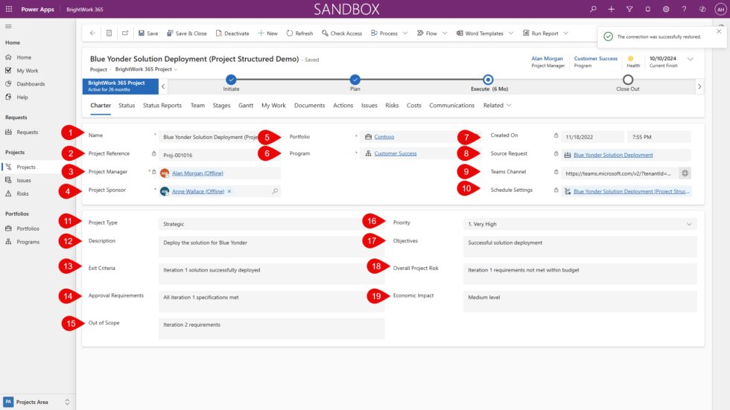Open the notifications bell
The width and height of the screenshot is (730, 410).
pos(647,9)
